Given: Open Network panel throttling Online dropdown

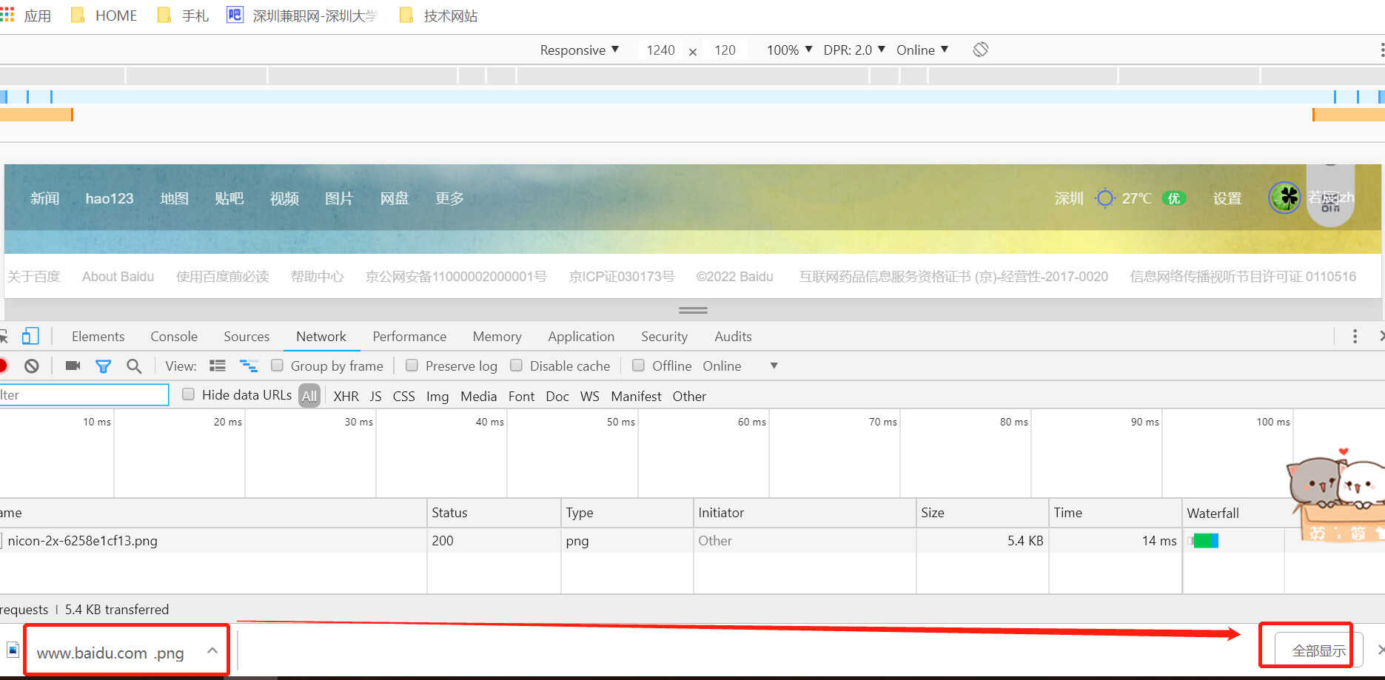Looking at the screenshot, I should pos(740,366).
